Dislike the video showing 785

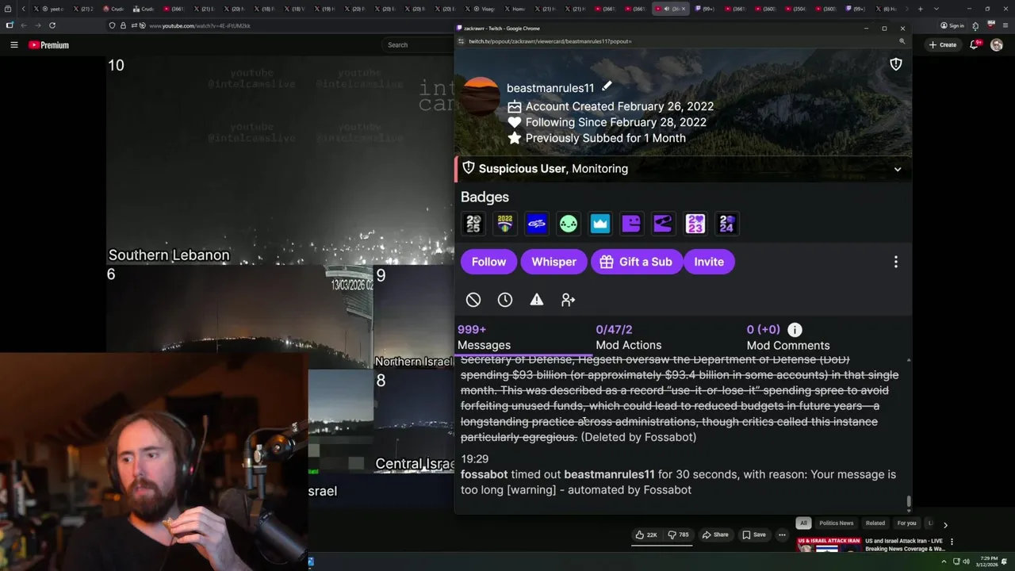coord(678,535)
